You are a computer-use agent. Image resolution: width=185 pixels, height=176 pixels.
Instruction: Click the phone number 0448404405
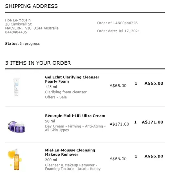point(16,32)
